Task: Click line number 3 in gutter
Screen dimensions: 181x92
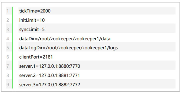Action: 8,29
